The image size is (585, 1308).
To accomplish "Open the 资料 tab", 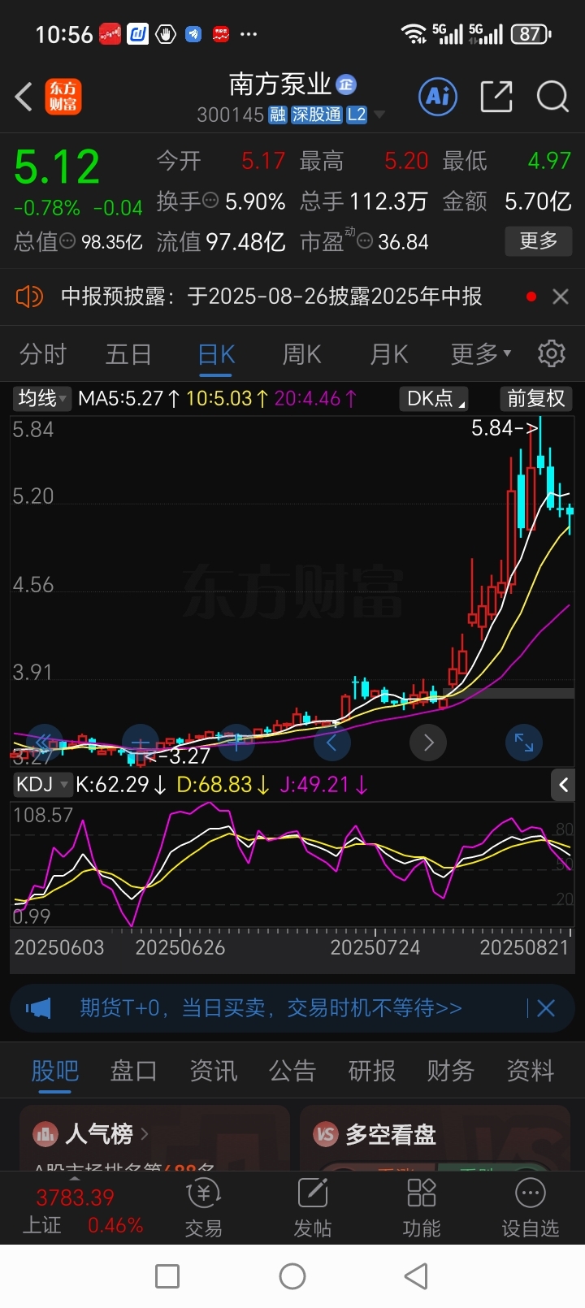I will (x=530, y=1071).
